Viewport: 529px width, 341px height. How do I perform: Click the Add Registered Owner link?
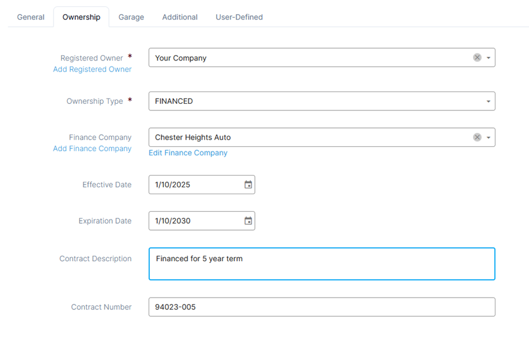click(92, 69)
